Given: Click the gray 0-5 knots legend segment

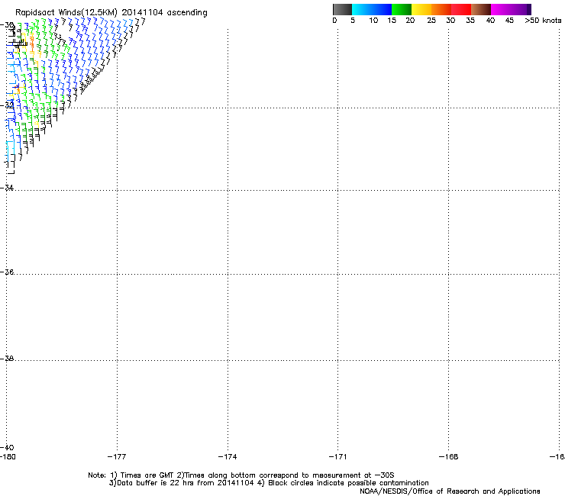Looking at the screenshot, I should pyautogui.click(x=342, y=9).
